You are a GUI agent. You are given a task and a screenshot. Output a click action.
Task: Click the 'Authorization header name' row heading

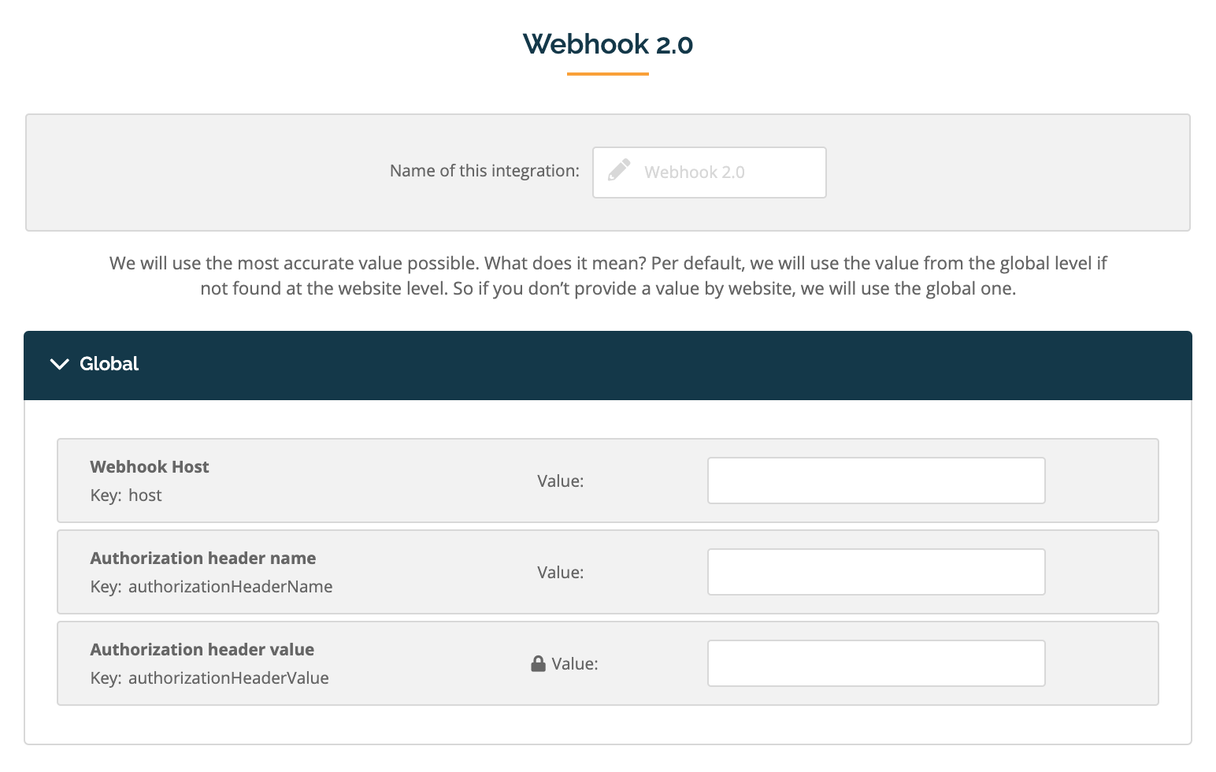click(x=203, y=558)
